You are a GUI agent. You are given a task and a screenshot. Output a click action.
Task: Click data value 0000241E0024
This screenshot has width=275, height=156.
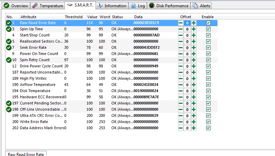(146, 85)
